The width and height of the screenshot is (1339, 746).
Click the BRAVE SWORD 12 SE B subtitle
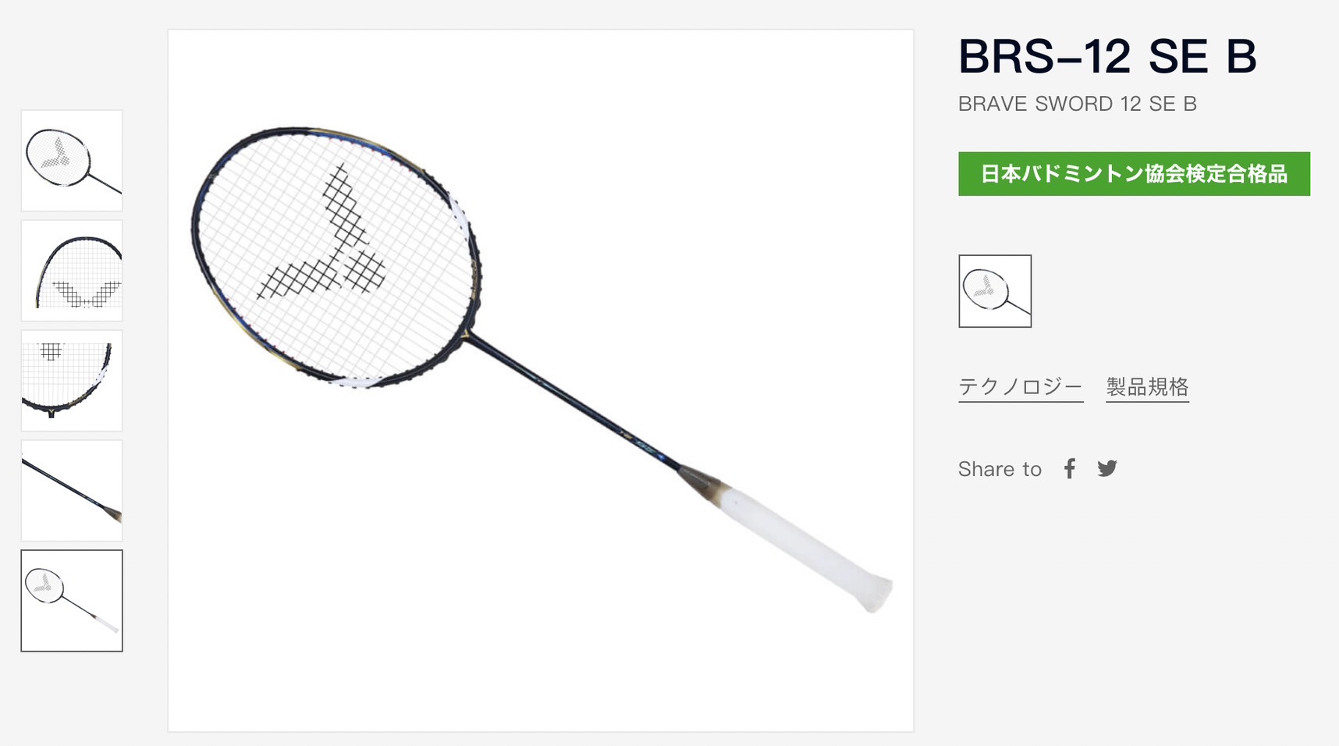click(x=1077, y=104)
